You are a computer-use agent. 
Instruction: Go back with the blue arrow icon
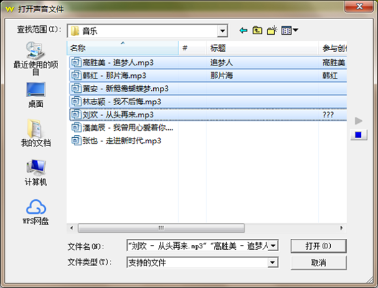pos(243,31)
